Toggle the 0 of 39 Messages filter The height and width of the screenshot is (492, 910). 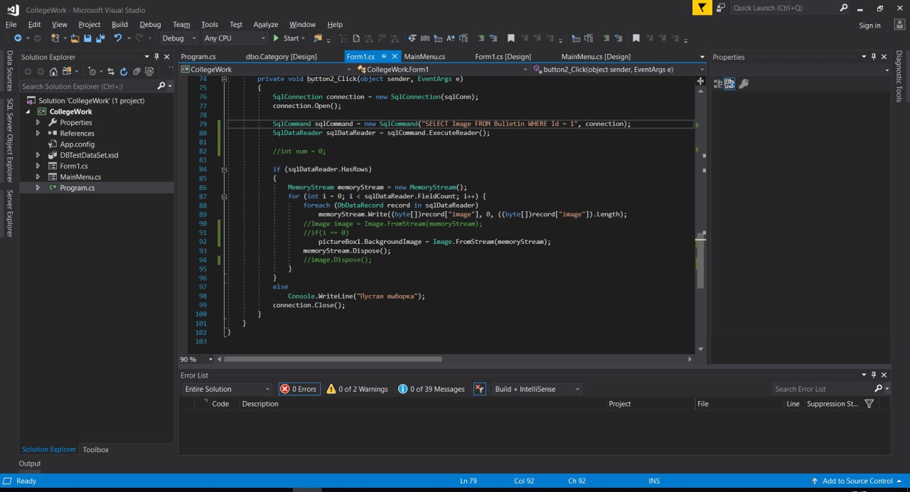click(x=432, y=389)
